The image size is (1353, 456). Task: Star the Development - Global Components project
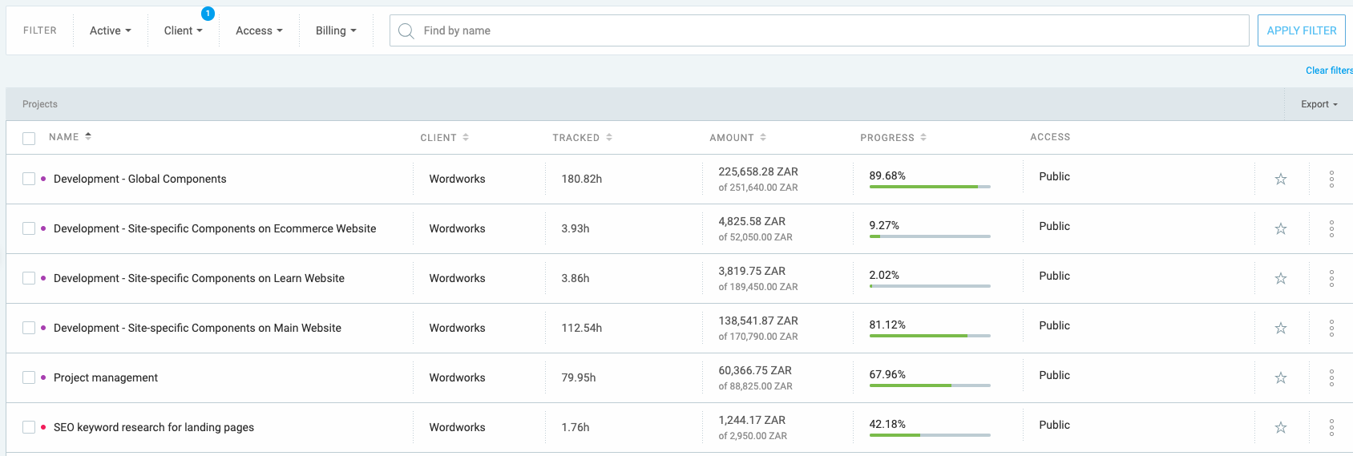click(1280, 179)
